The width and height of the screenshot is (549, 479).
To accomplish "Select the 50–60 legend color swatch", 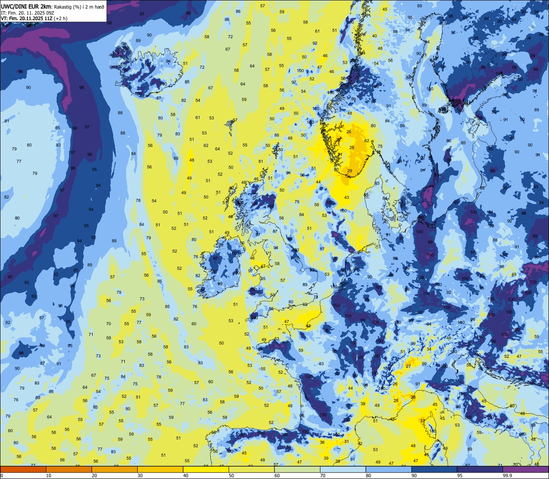I will pos(251,469).
